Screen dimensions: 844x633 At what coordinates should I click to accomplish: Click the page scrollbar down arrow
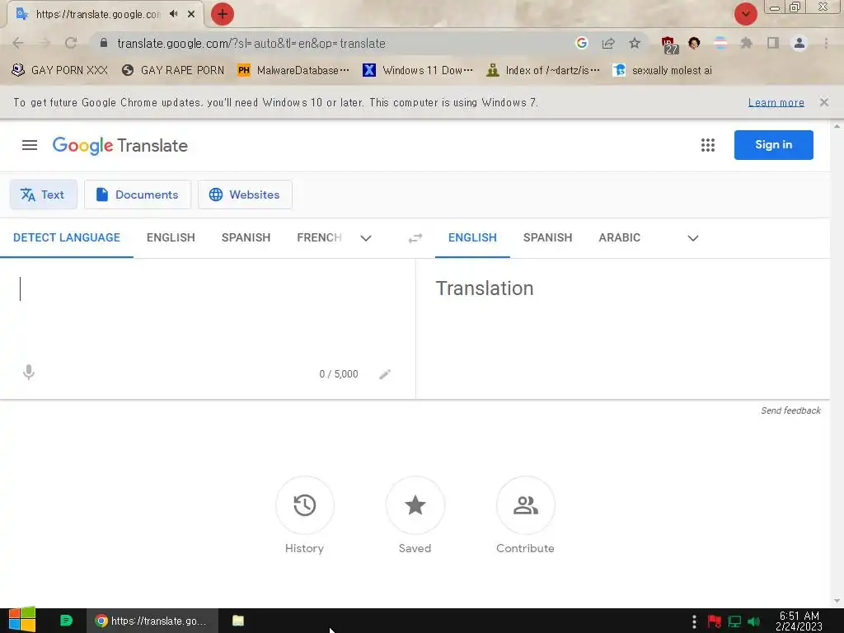click(837, 601)
